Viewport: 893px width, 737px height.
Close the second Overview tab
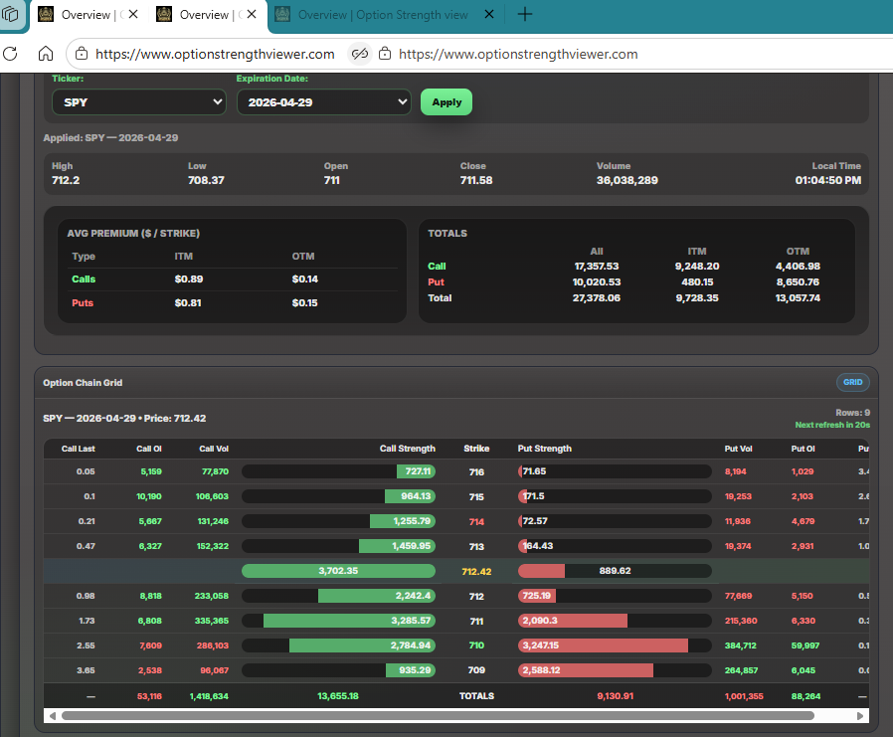point(252,14)
